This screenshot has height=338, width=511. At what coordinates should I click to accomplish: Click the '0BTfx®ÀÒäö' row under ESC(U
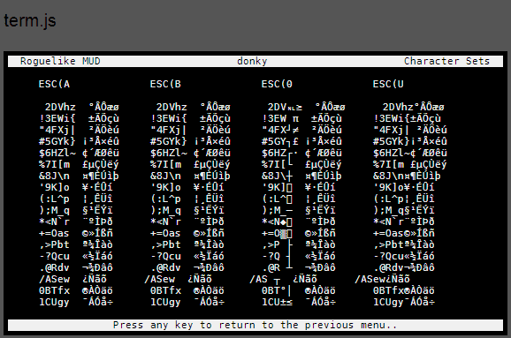404,290
